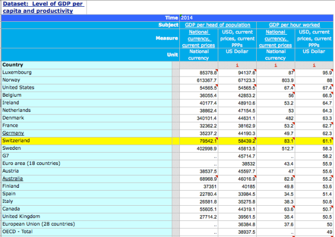Select the United States row label

tap(18, 88)
